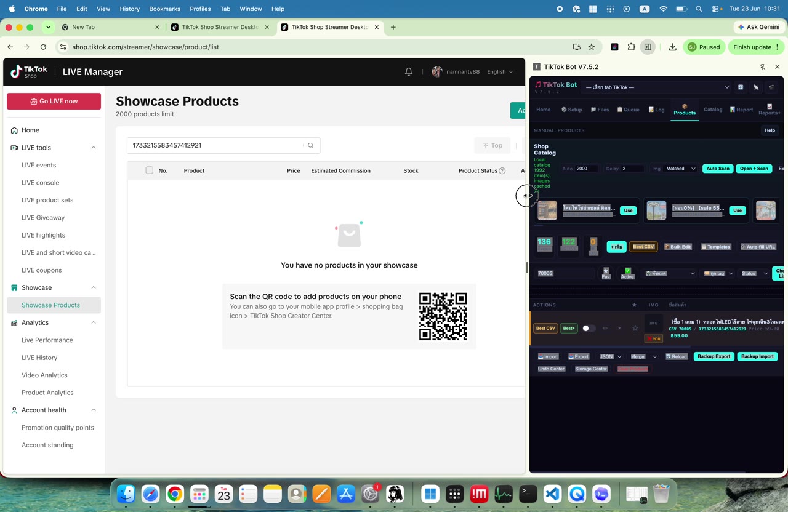The height and width of the screenshot is (512, 788).
Task: Open the Home page icon in the sidebar
Action: pos(14,130)
